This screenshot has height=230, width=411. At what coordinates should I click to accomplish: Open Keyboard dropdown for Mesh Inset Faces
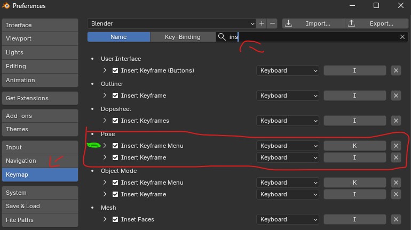click(288, 219)
